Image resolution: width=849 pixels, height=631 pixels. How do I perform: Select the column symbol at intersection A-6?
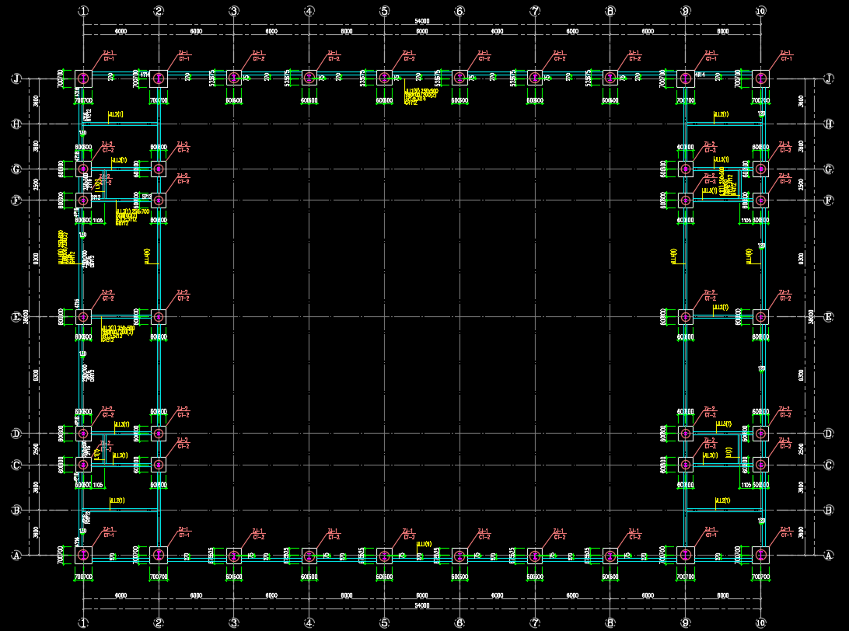(459, 556)
